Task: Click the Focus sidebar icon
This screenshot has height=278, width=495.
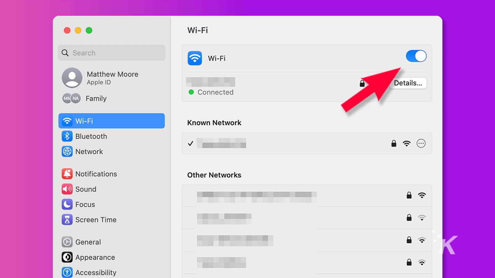Action: point(67,204)
